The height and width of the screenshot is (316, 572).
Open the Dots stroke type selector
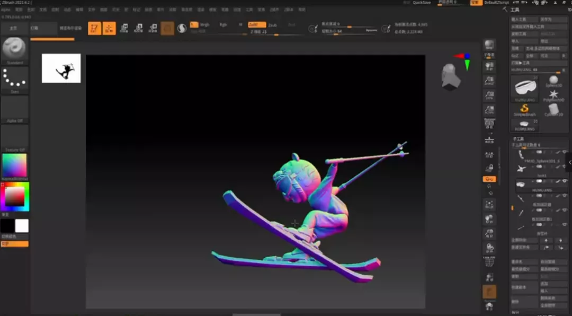point(15,80)
